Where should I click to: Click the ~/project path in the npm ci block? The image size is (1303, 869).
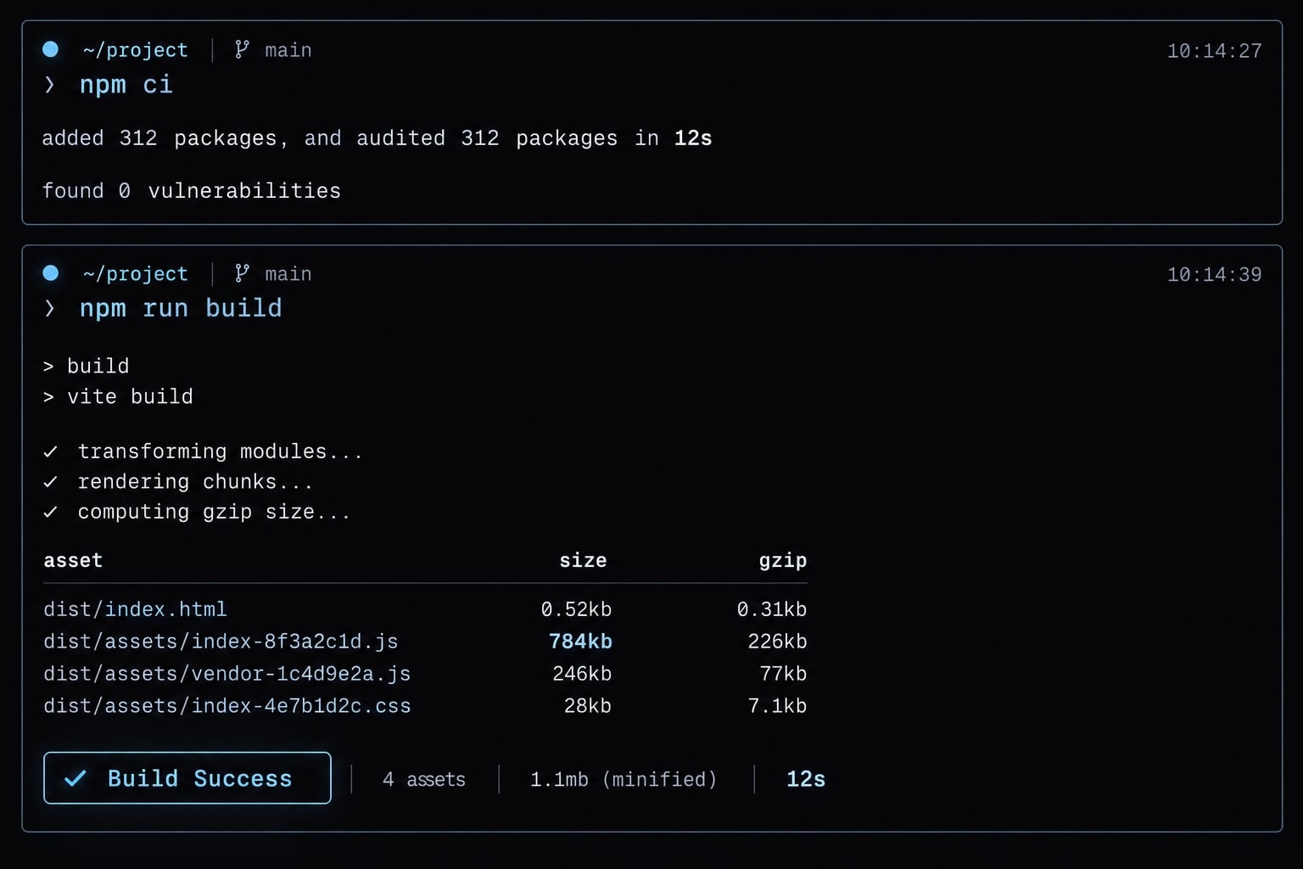pos(136,50)
